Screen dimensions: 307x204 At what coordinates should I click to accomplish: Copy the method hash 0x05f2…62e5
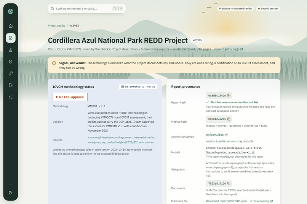[229, 119]
